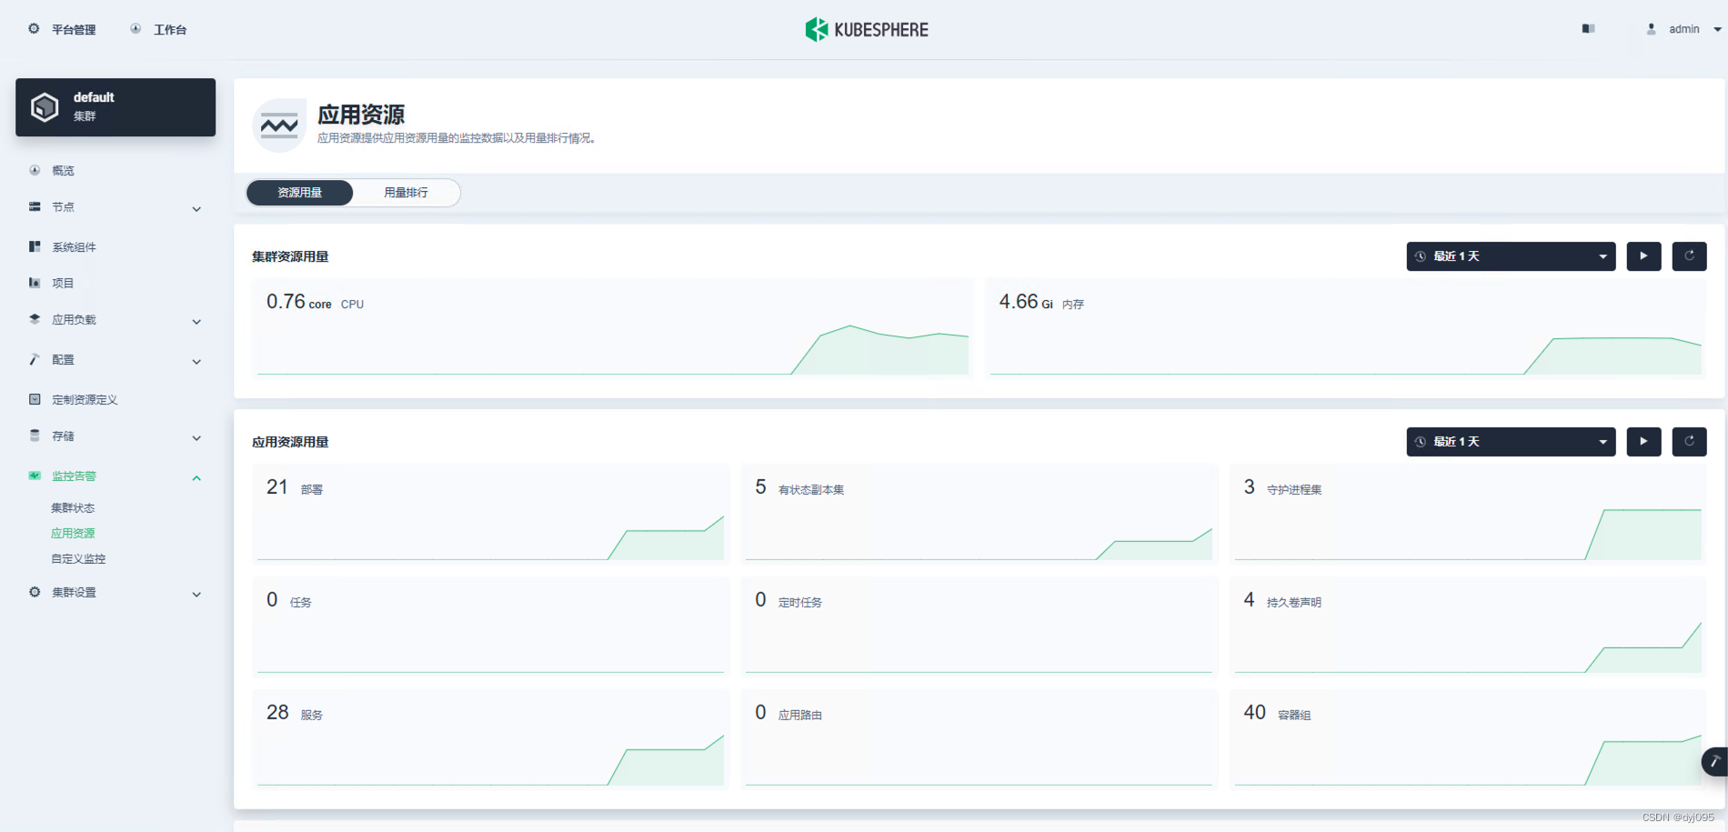Open the 28 服务 services card
The width and height of the screenshot is (1728, 832).
(x=491, y=739)
